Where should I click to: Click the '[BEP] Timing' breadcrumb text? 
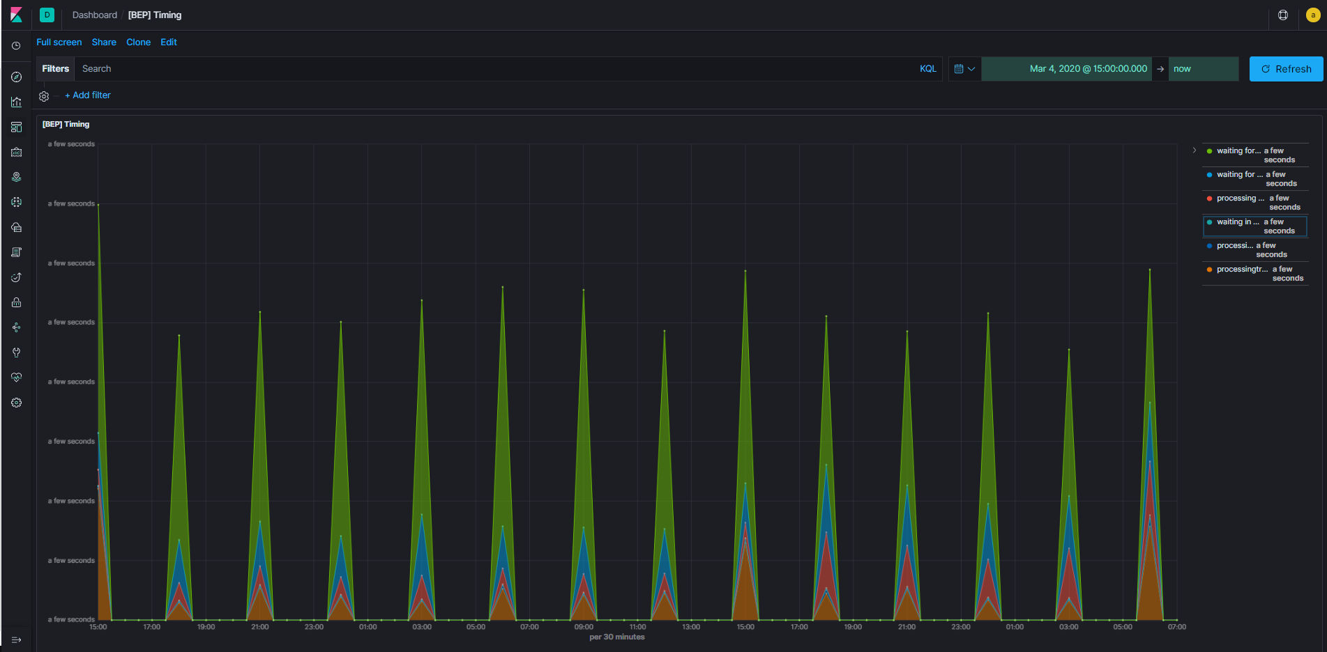click(x=155, y=15)
